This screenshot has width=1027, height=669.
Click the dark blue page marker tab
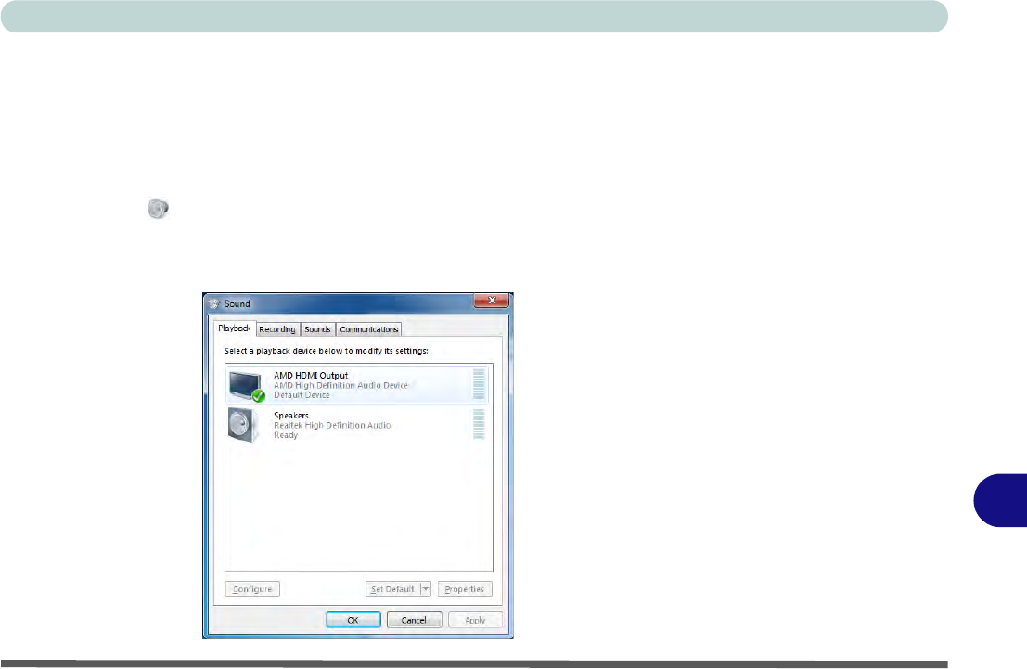[1000, 501]
